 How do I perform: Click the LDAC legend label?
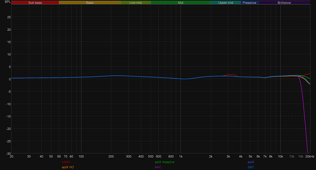(x=66, y=162)
